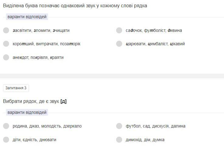This screenshot has width=224, height=153.
Task: Click the 'Запитання 3' label
Action: point(16,88)
